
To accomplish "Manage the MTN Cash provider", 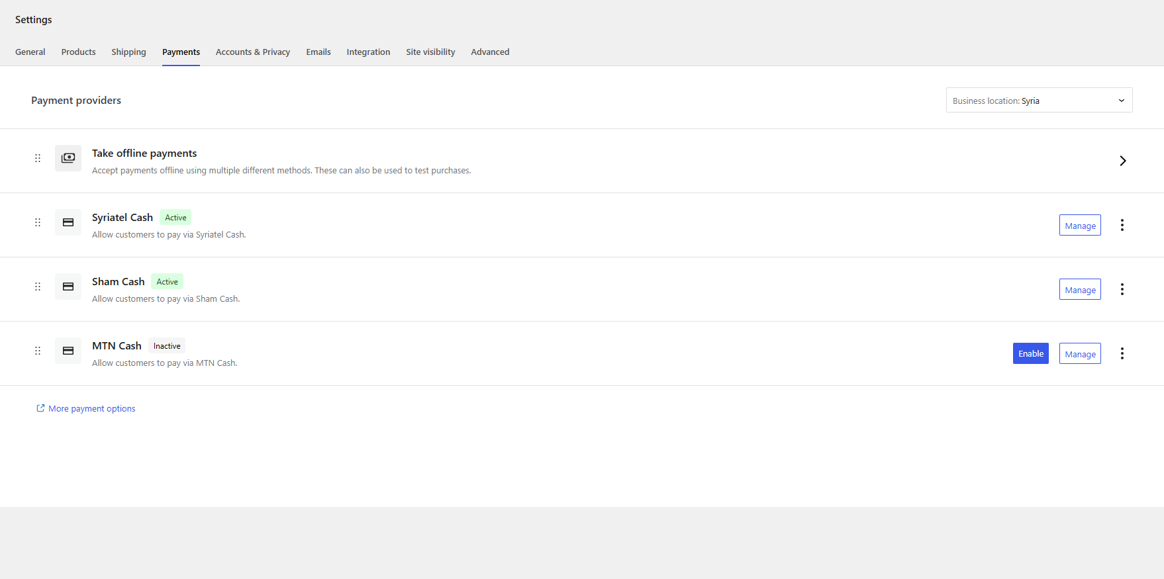I will (1080, 353).
